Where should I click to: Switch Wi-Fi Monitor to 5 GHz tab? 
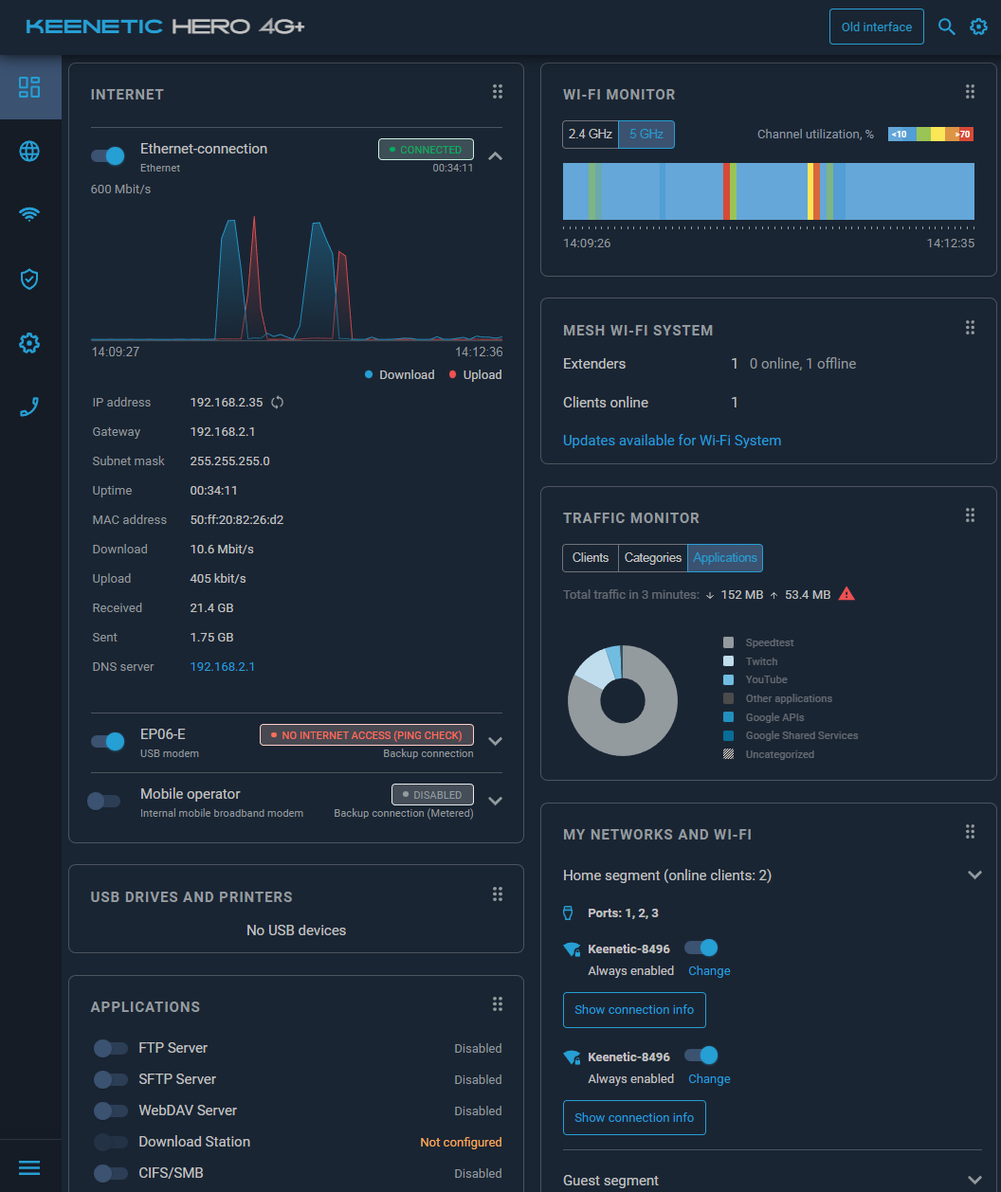[646, 135]
